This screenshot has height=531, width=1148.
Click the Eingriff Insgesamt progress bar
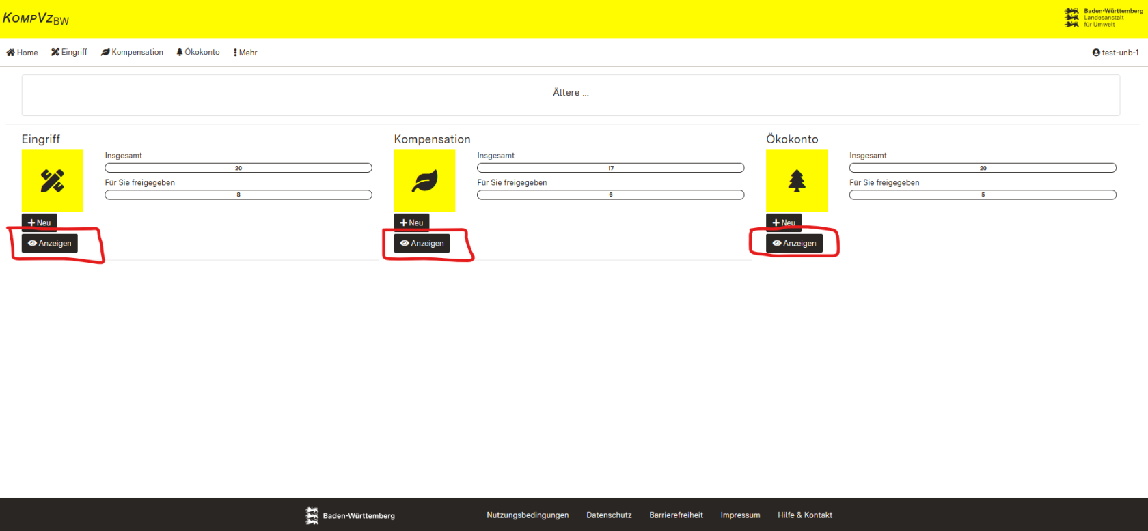[x=238, y=168]
